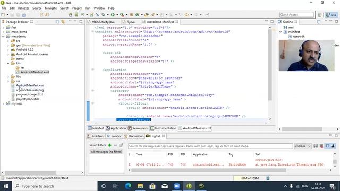340x191 pixels.
Task: Click the Debug bug toolbar icon
Action: click(x=103, y=15)
